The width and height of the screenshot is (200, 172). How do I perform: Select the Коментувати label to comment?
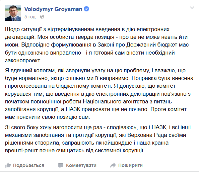coord(81,165)
